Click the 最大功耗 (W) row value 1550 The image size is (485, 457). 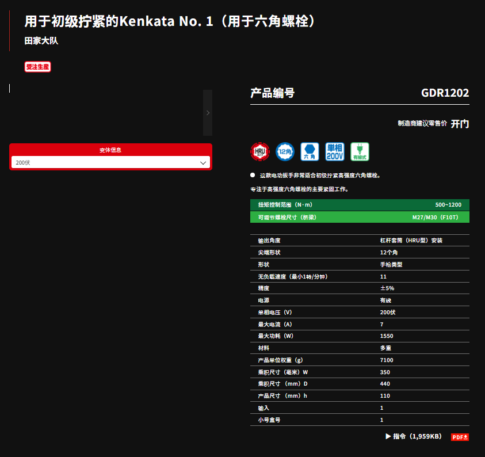pos(387,336)
